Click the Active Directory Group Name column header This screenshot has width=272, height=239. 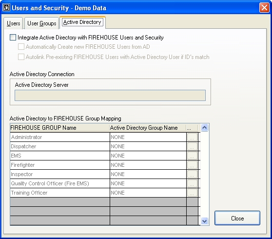[x=148, y=128]
